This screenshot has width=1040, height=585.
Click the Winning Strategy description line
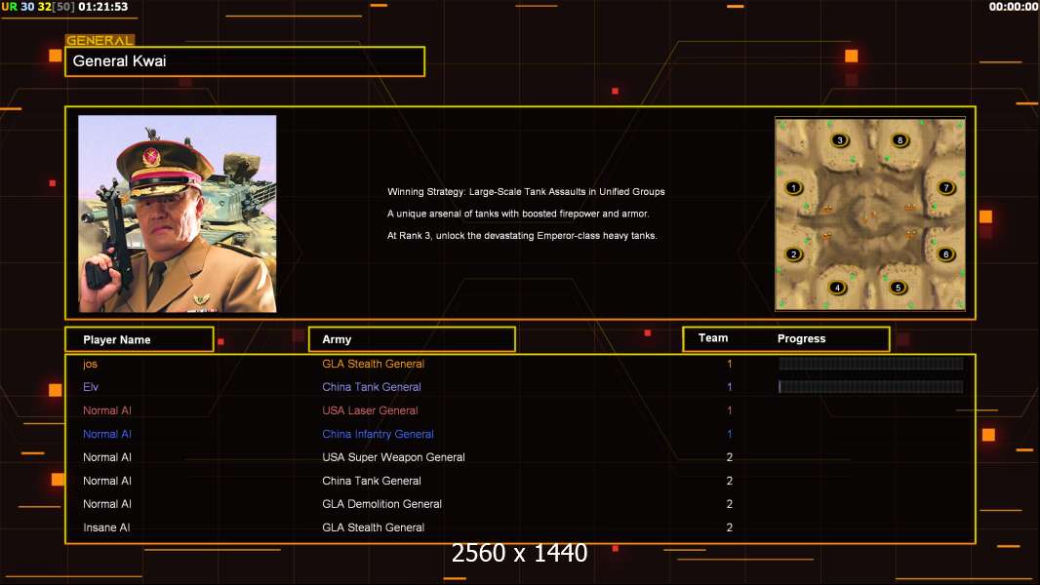526,191
